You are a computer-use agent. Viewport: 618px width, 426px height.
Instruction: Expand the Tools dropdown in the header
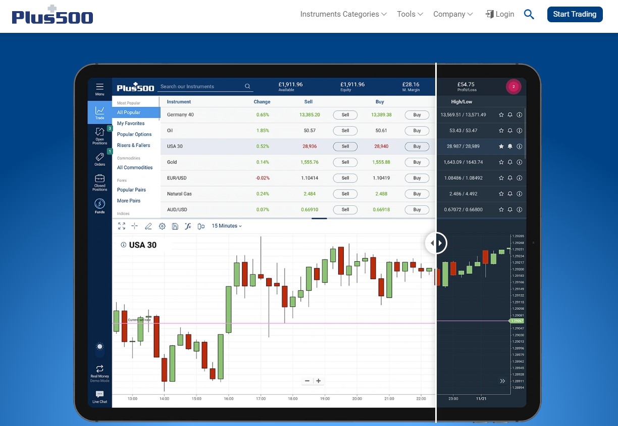pyautogui.click(x=410, y=14)
